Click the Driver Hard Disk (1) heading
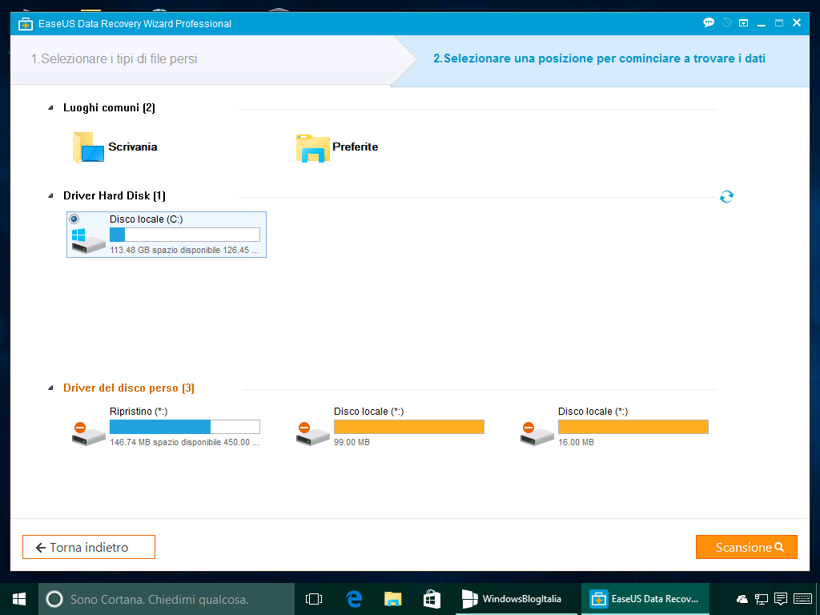This screenshot has width=820, height=615. click(x=115, y=195)
